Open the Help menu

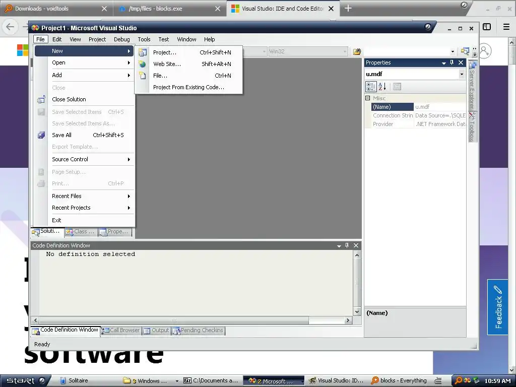coord(209,39)
